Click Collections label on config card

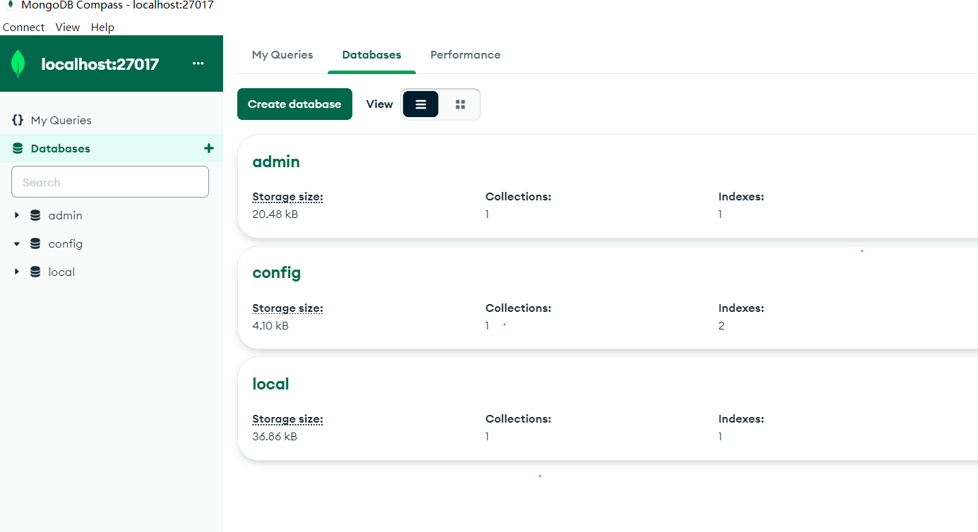(x=518, y=308)
